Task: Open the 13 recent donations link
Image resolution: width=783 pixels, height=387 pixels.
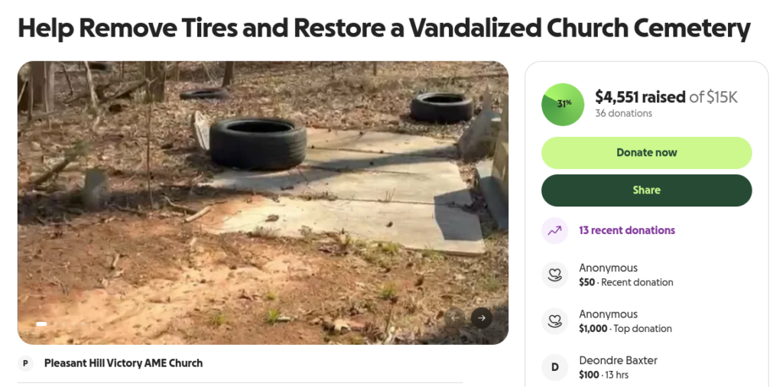Action: 627,230
